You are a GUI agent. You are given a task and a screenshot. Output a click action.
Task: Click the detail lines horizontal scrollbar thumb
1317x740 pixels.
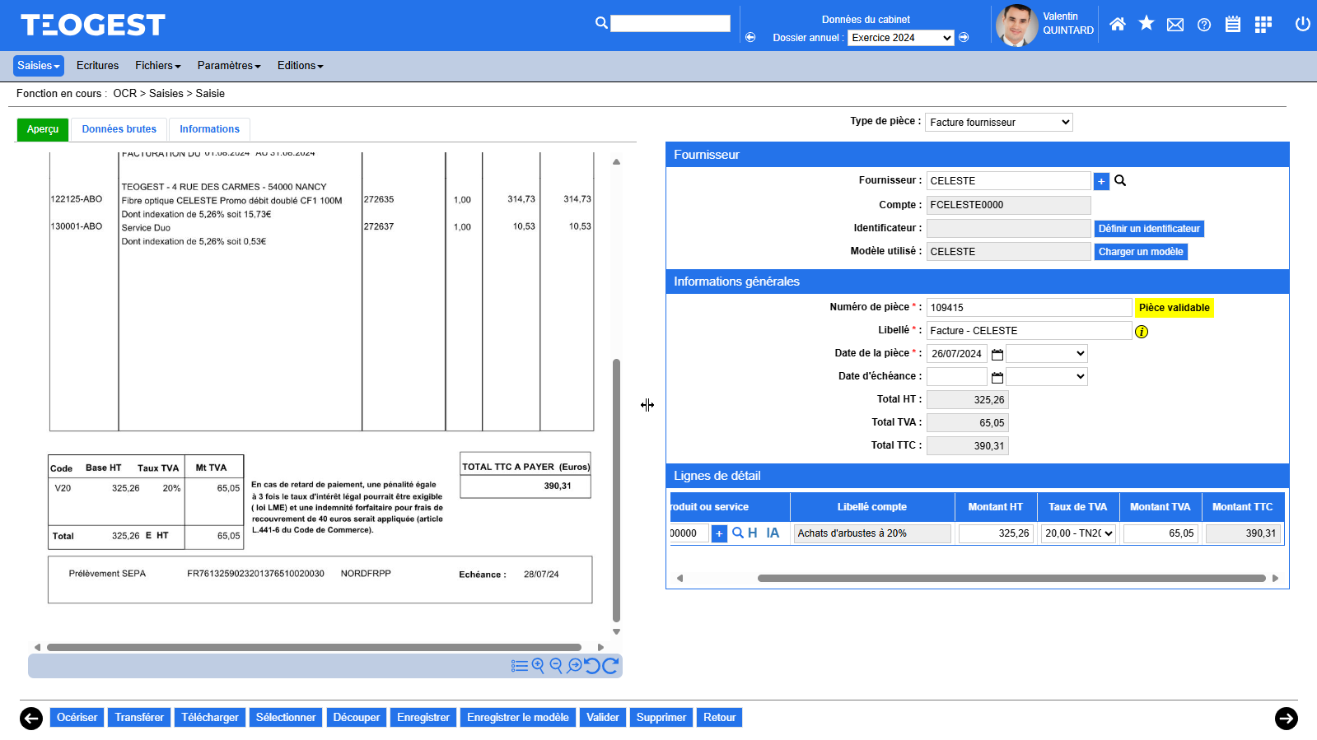pos(1011,578)
